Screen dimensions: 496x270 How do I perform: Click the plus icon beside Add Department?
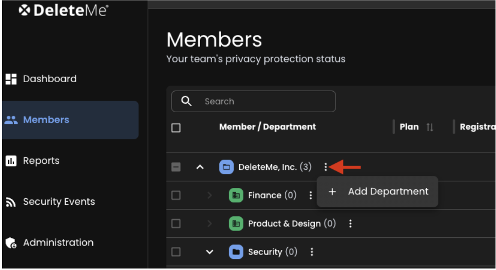[332, 191]
